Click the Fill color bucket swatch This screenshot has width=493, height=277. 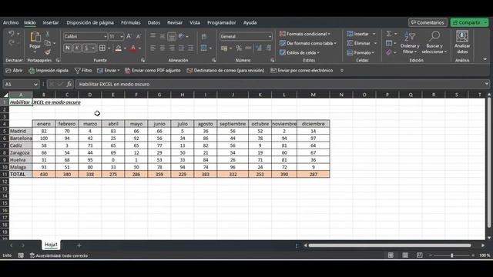click(x=118, y=48)
